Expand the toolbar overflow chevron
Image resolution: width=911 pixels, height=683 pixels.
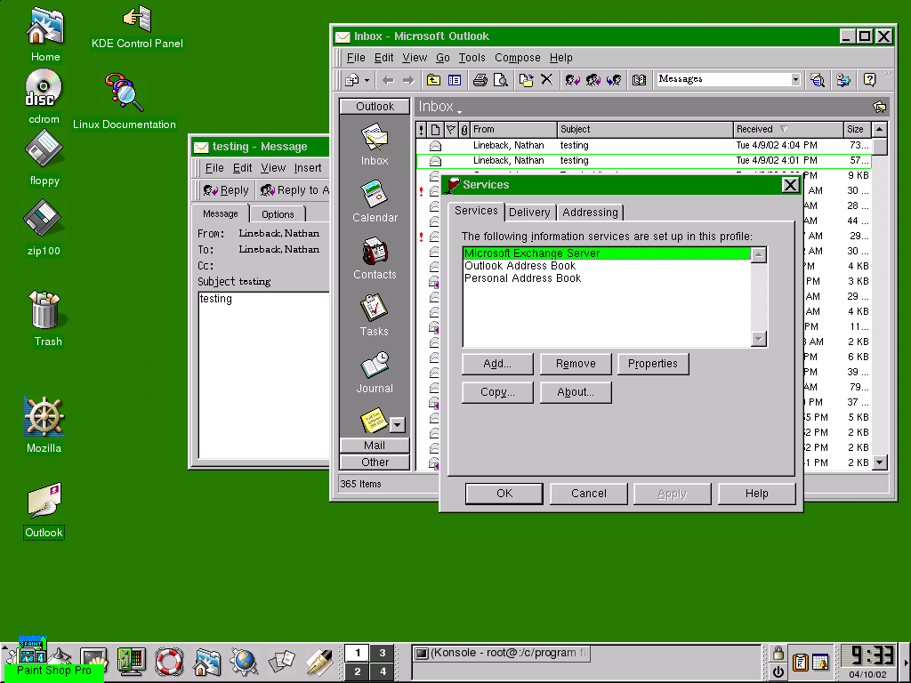coord(887,74)
